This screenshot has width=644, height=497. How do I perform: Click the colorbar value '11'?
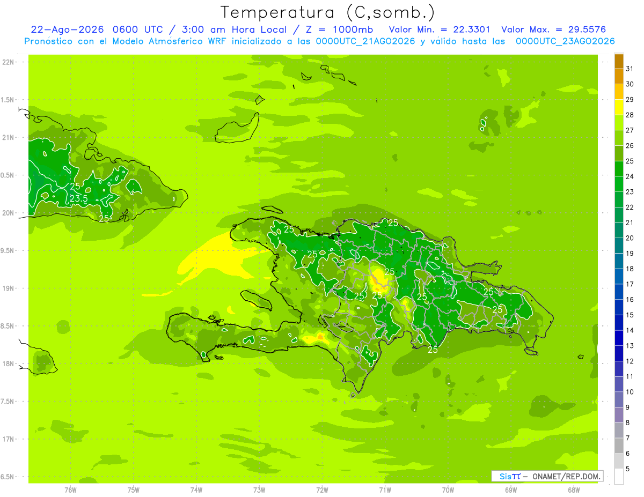pos(630,377)
